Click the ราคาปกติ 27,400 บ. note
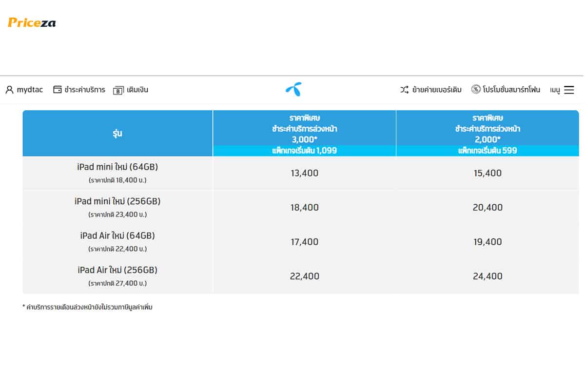585x390 pixels. pyautogui.click(x=117, y=283)
